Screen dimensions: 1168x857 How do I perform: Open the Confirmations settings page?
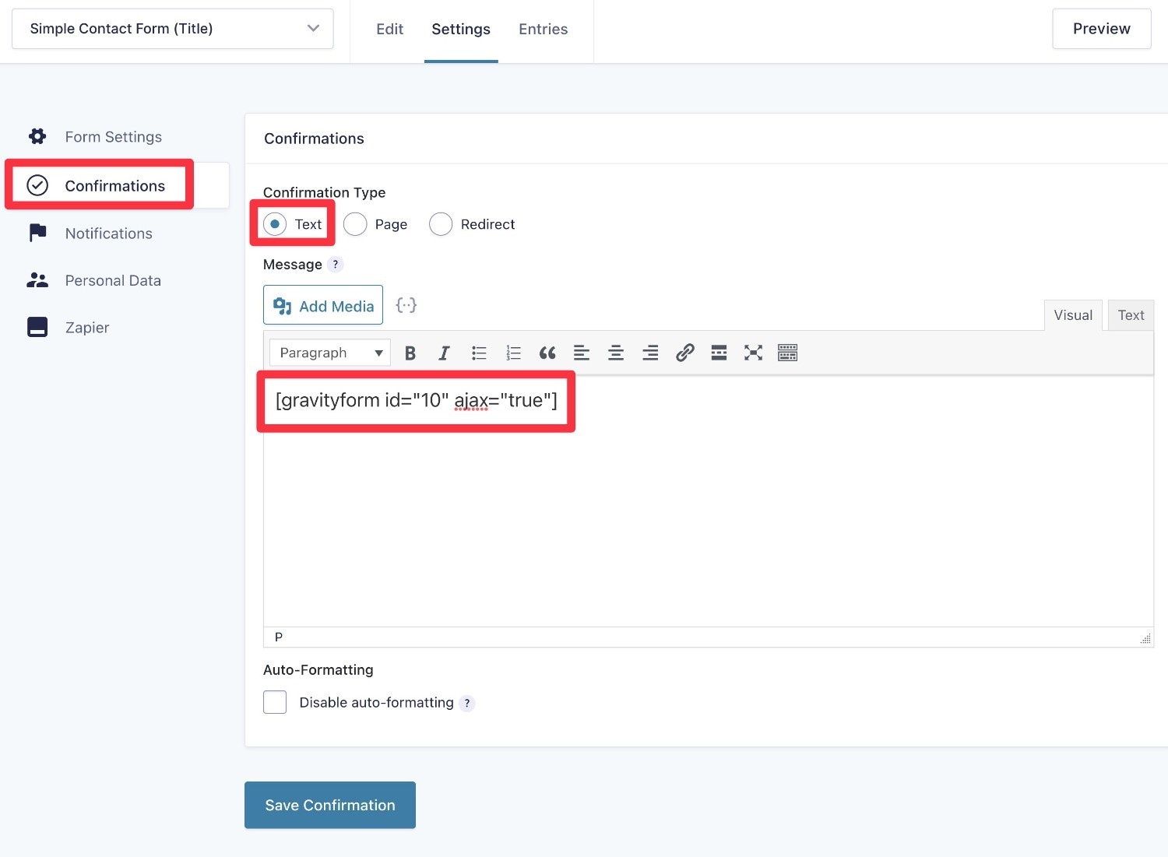coord(115,186)
